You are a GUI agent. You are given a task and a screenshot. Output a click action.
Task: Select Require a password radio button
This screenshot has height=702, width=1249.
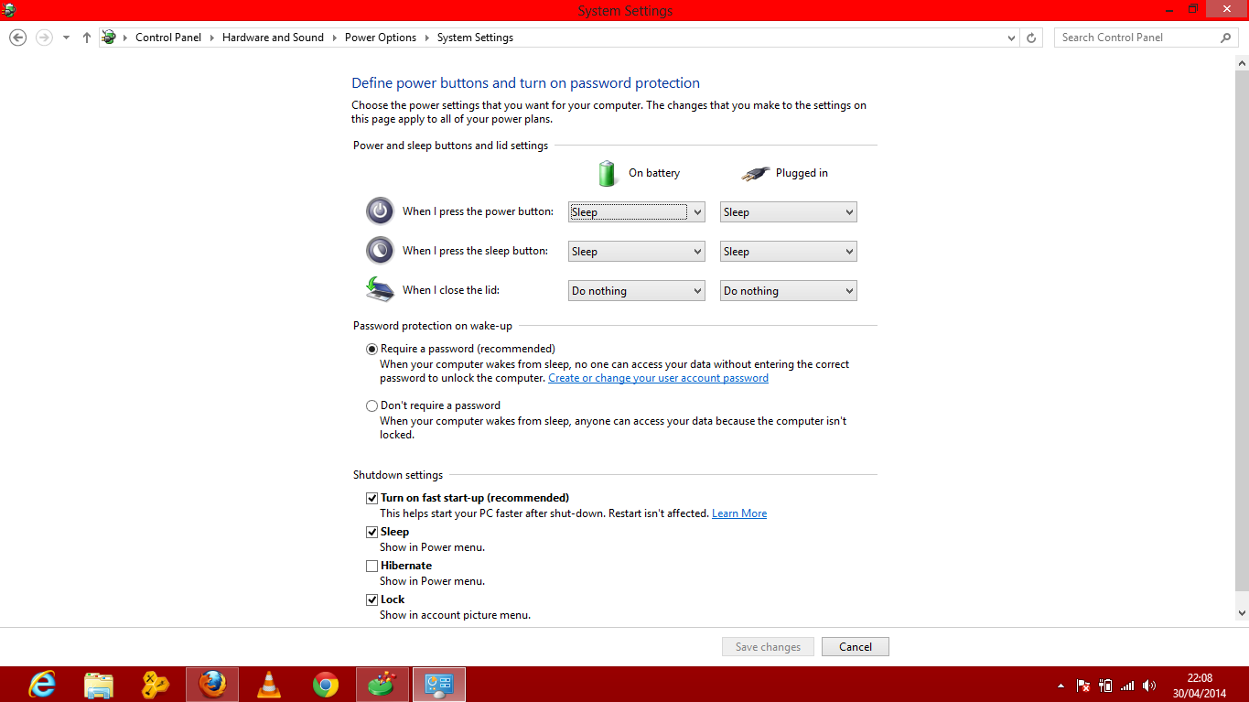[371, 349]
